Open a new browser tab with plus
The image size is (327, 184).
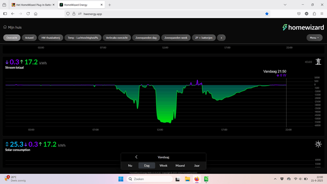110,5
